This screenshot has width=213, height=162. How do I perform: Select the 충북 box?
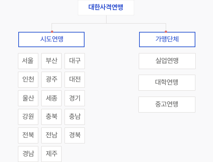[x=51, y=117]
